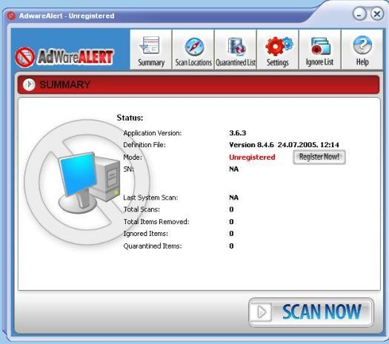Viewport: 389px width, 344px height.
Task: Click the Last System Scan value NA
Action: [x=233, y=198]
